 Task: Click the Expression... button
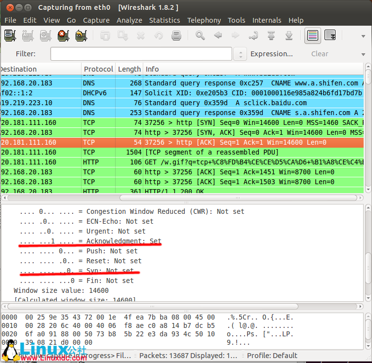pyautogui.click(x=272, y=54)
